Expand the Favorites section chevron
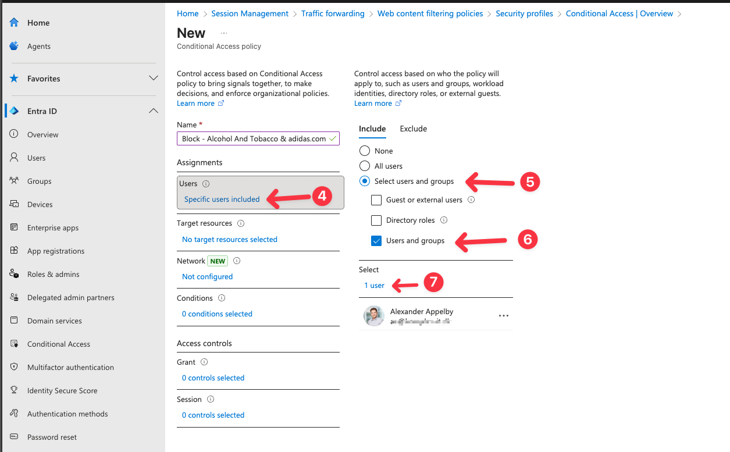The height and width of the screenshot is (452, 730). [154, 79]
